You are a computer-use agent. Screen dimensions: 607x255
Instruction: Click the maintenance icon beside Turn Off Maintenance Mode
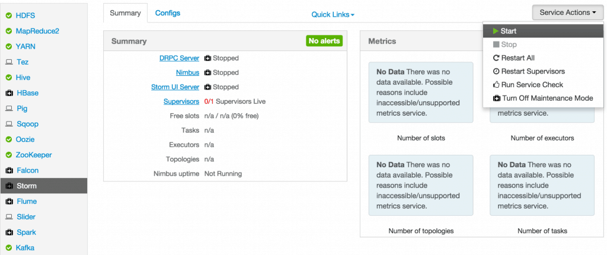click(496, 98)
